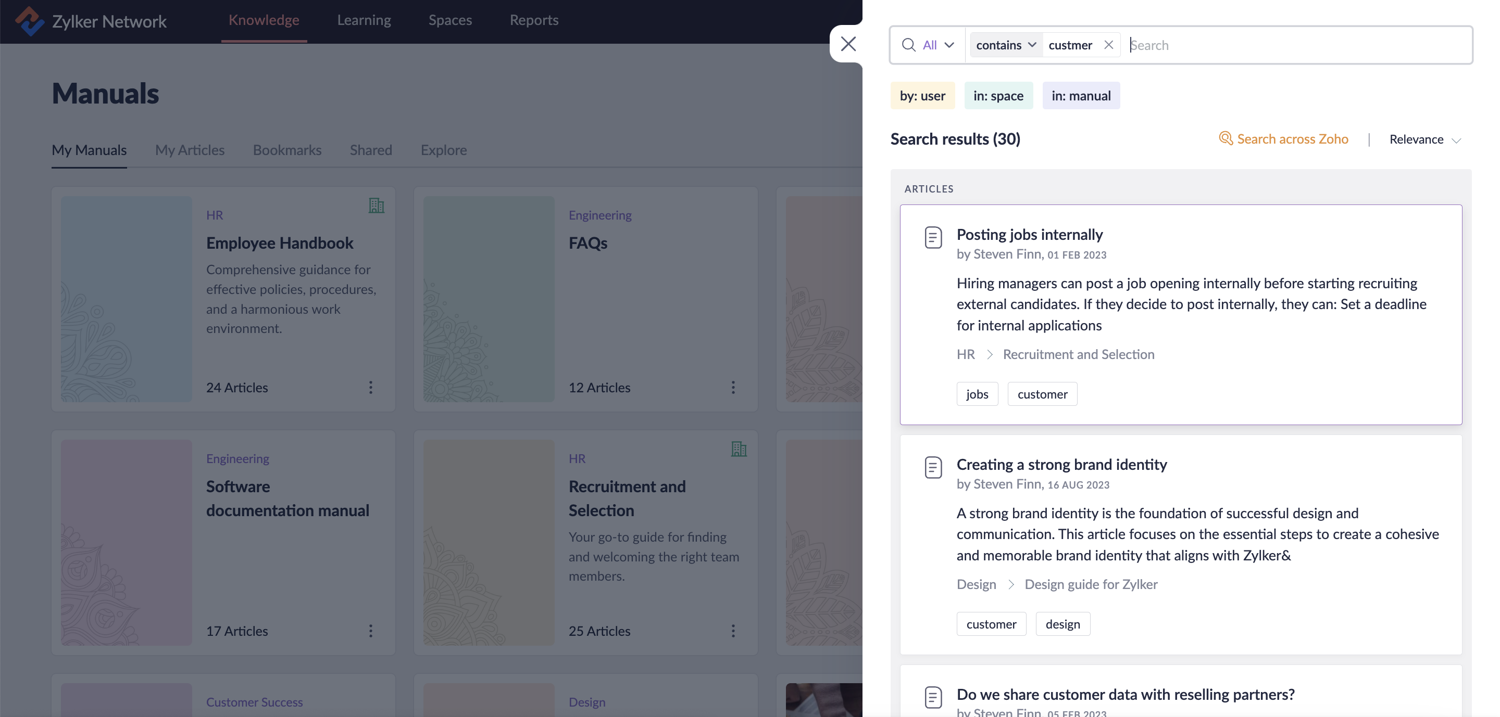
Task: Remove the 'custmer' search term chip
Action: coord(1108,45)
